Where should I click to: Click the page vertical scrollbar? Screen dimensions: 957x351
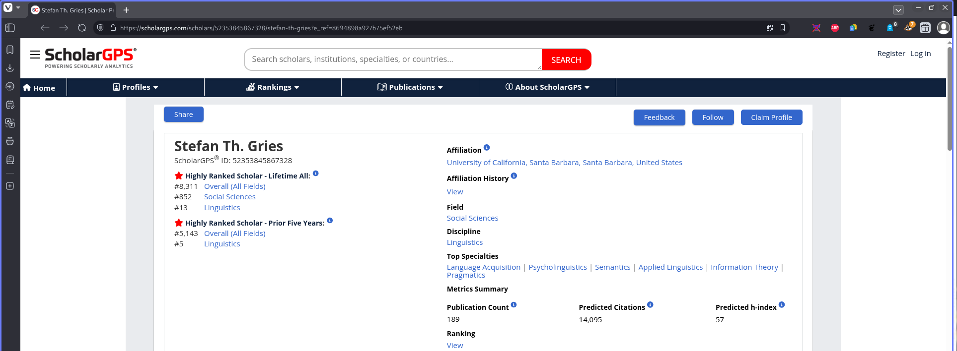pos(950,99)
